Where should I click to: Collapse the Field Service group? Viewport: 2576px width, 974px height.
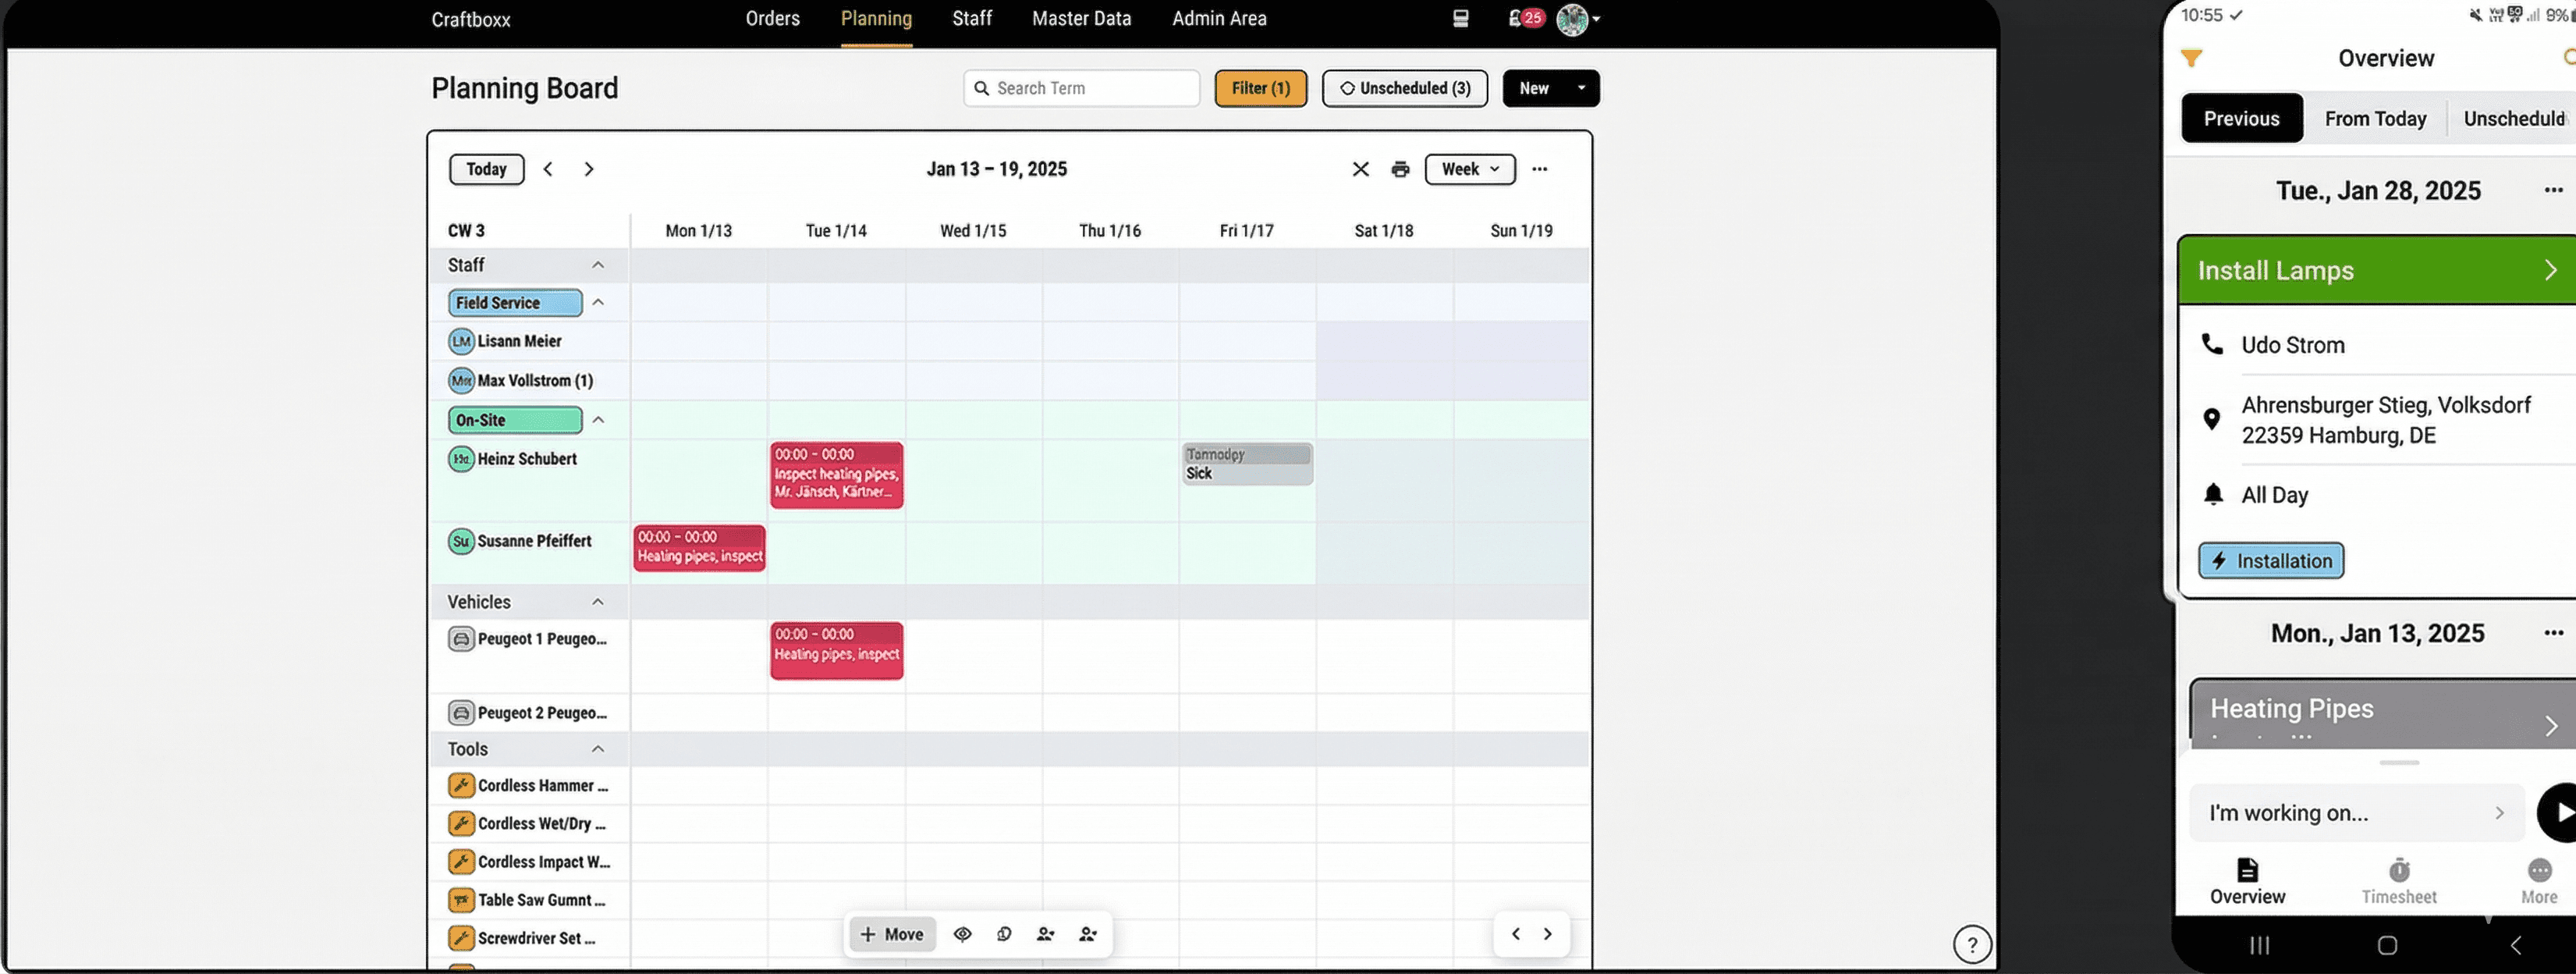(598, 302)
